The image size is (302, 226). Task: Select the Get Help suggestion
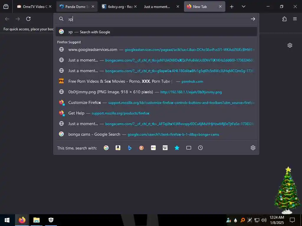pyautogui.click(x=156, y=113)
